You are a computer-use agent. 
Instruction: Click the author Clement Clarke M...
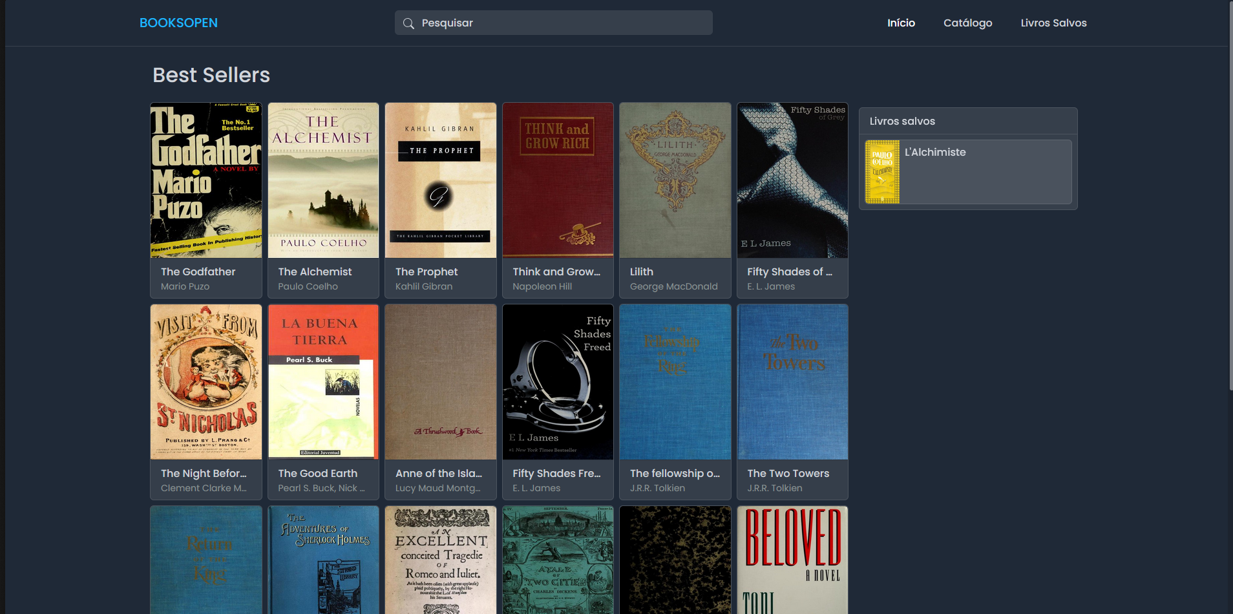204,488
